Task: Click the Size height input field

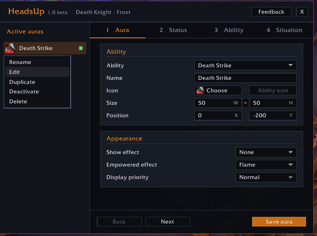Action: pyautogui.click(x=273, y=103)
